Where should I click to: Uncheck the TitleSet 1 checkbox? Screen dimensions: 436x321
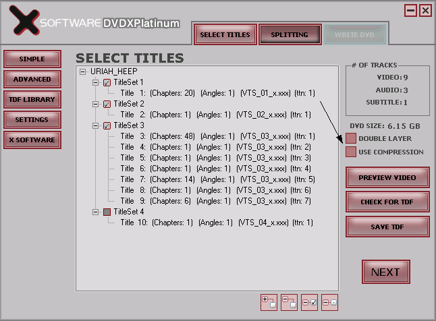point(107,82)
